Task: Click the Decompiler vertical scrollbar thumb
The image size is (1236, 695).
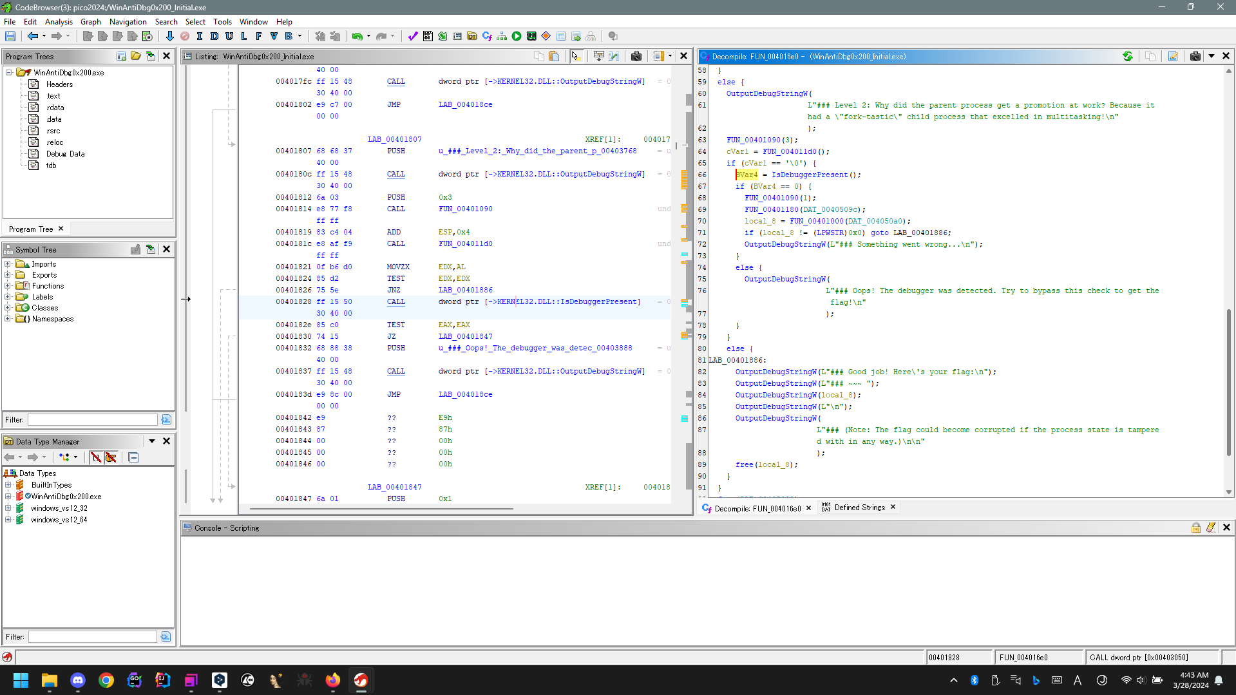Action: (x=1229, y=383)
